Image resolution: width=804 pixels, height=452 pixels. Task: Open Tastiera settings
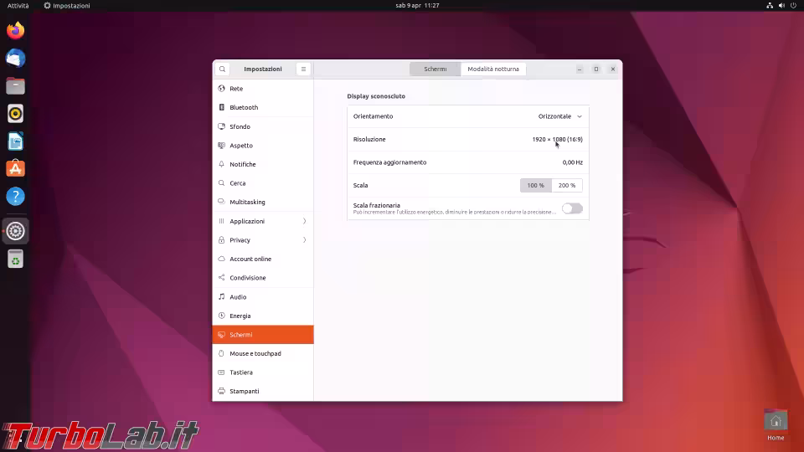263,372
